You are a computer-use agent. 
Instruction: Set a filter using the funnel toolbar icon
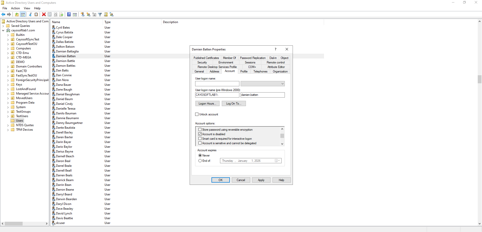(x=100, y=14)
